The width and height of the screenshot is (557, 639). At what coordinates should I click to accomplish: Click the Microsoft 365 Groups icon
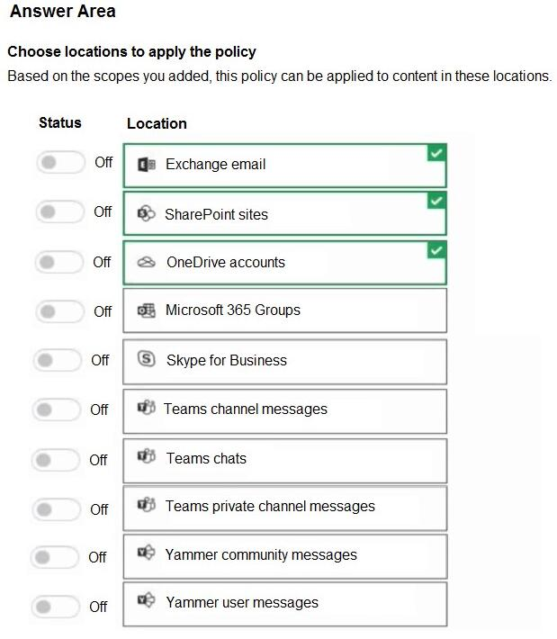click(147, 310)
